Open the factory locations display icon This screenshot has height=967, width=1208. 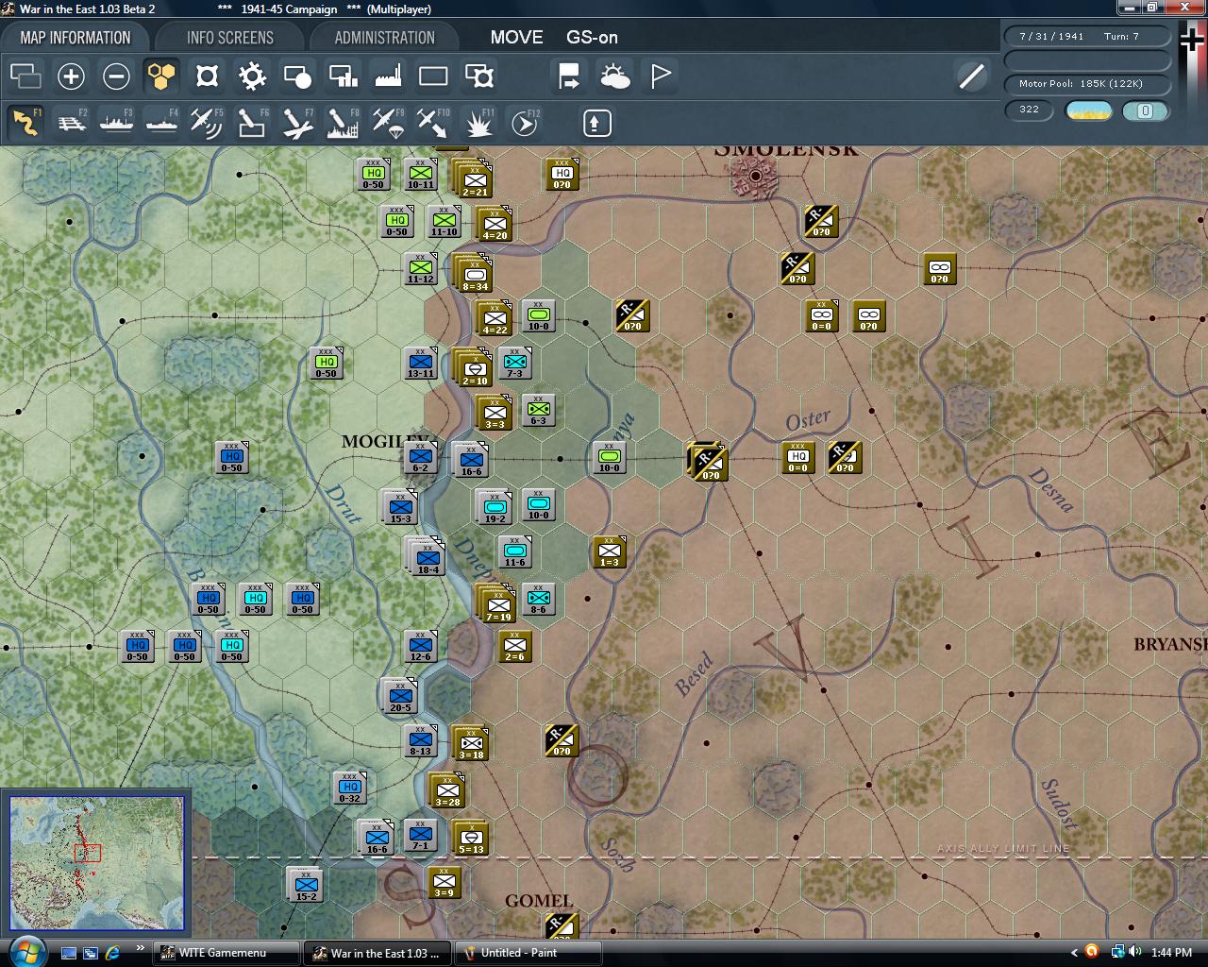[x=388, y=76]
